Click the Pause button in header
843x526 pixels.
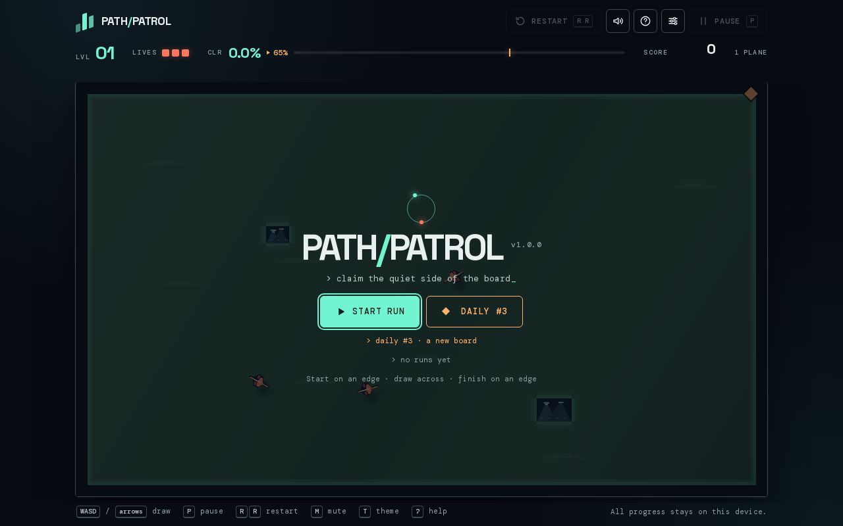[728, 21]
